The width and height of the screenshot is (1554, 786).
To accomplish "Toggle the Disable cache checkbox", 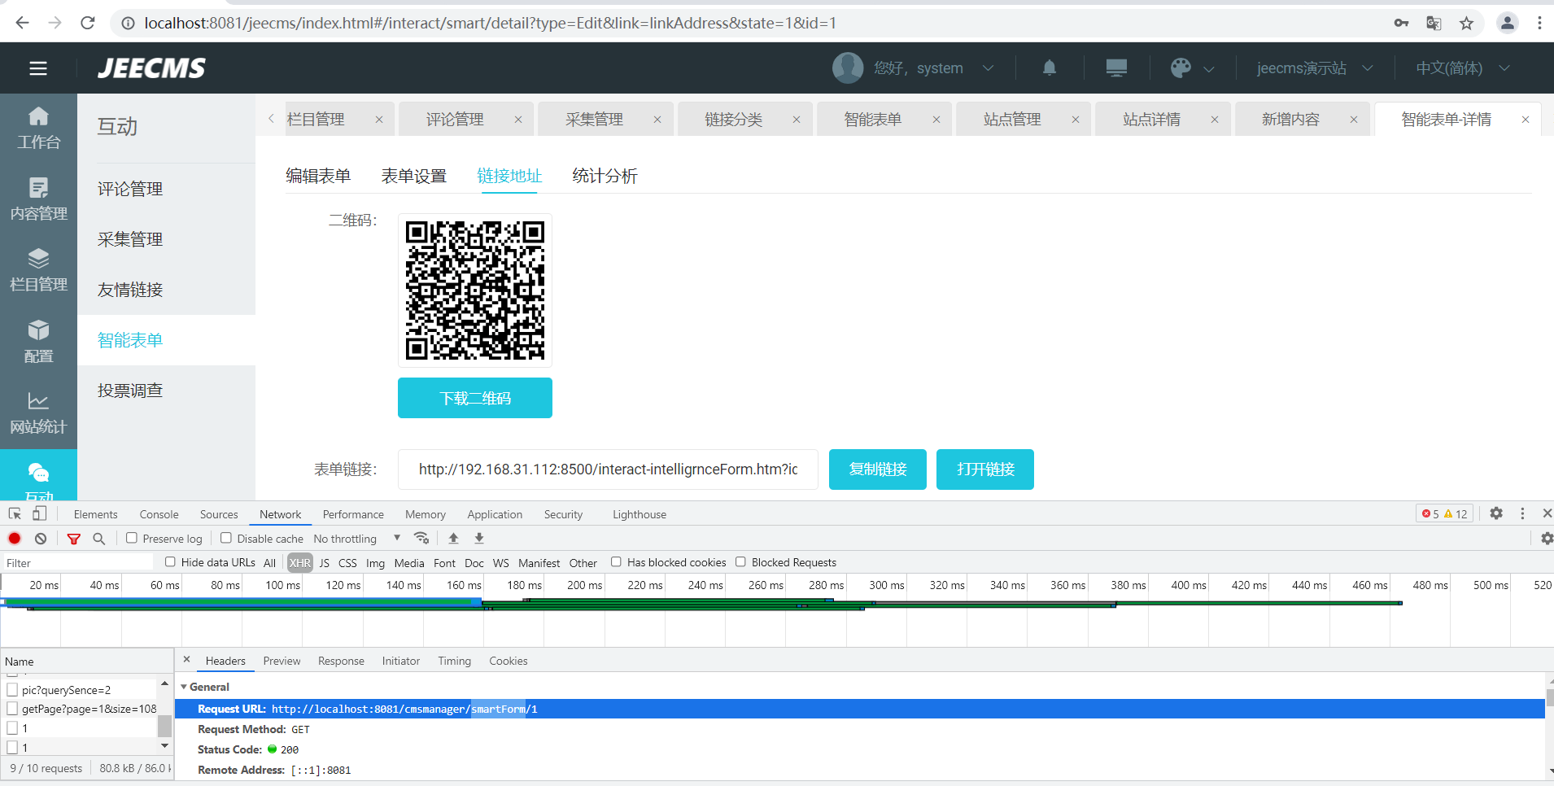I will click(x=226, y=538).
